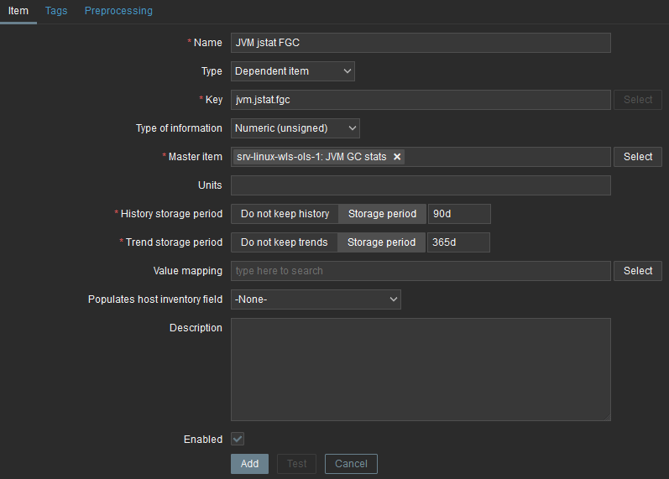Click the Add button
This screenshot has height=479, width=669.
click(249, 464)
